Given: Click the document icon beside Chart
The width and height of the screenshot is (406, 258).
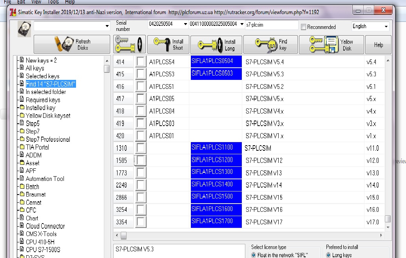Looking at the screenshot, I should pos(22,218).
